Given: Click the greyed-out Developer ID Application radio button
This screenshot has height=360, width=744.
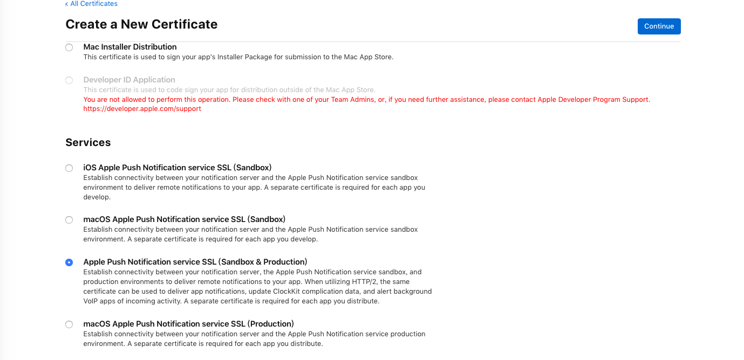Looking at the screenshot, I should (69, 80).
